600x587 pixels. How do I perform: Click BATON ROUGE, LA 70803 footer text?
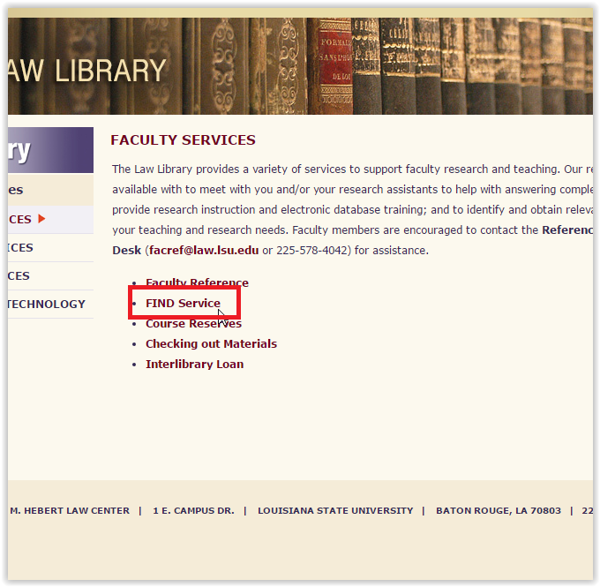499,511
